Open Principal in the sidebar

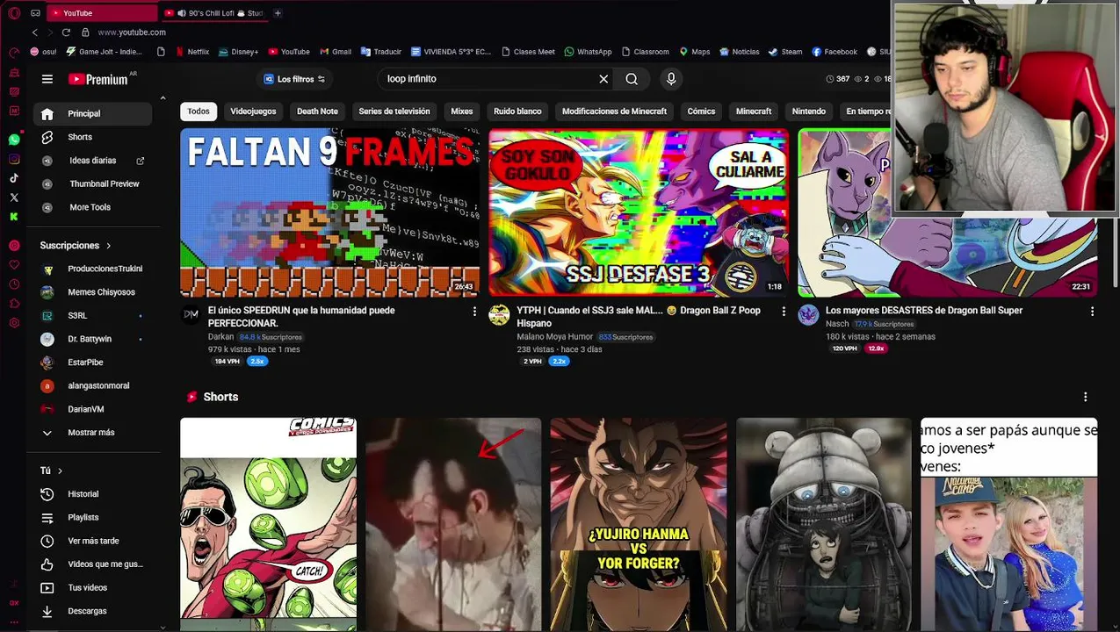(92, 113)
